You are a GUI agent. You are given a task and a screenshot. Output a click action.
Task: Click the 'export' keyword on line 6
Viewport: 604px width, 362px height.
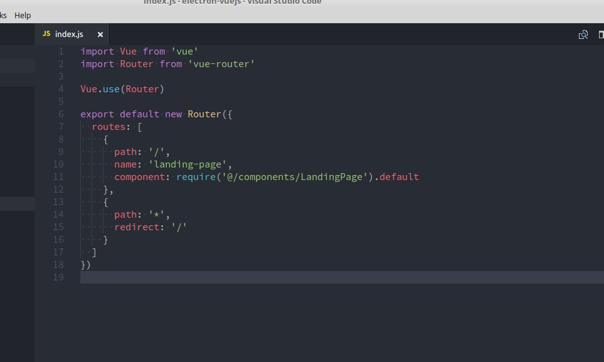(97, 115)
